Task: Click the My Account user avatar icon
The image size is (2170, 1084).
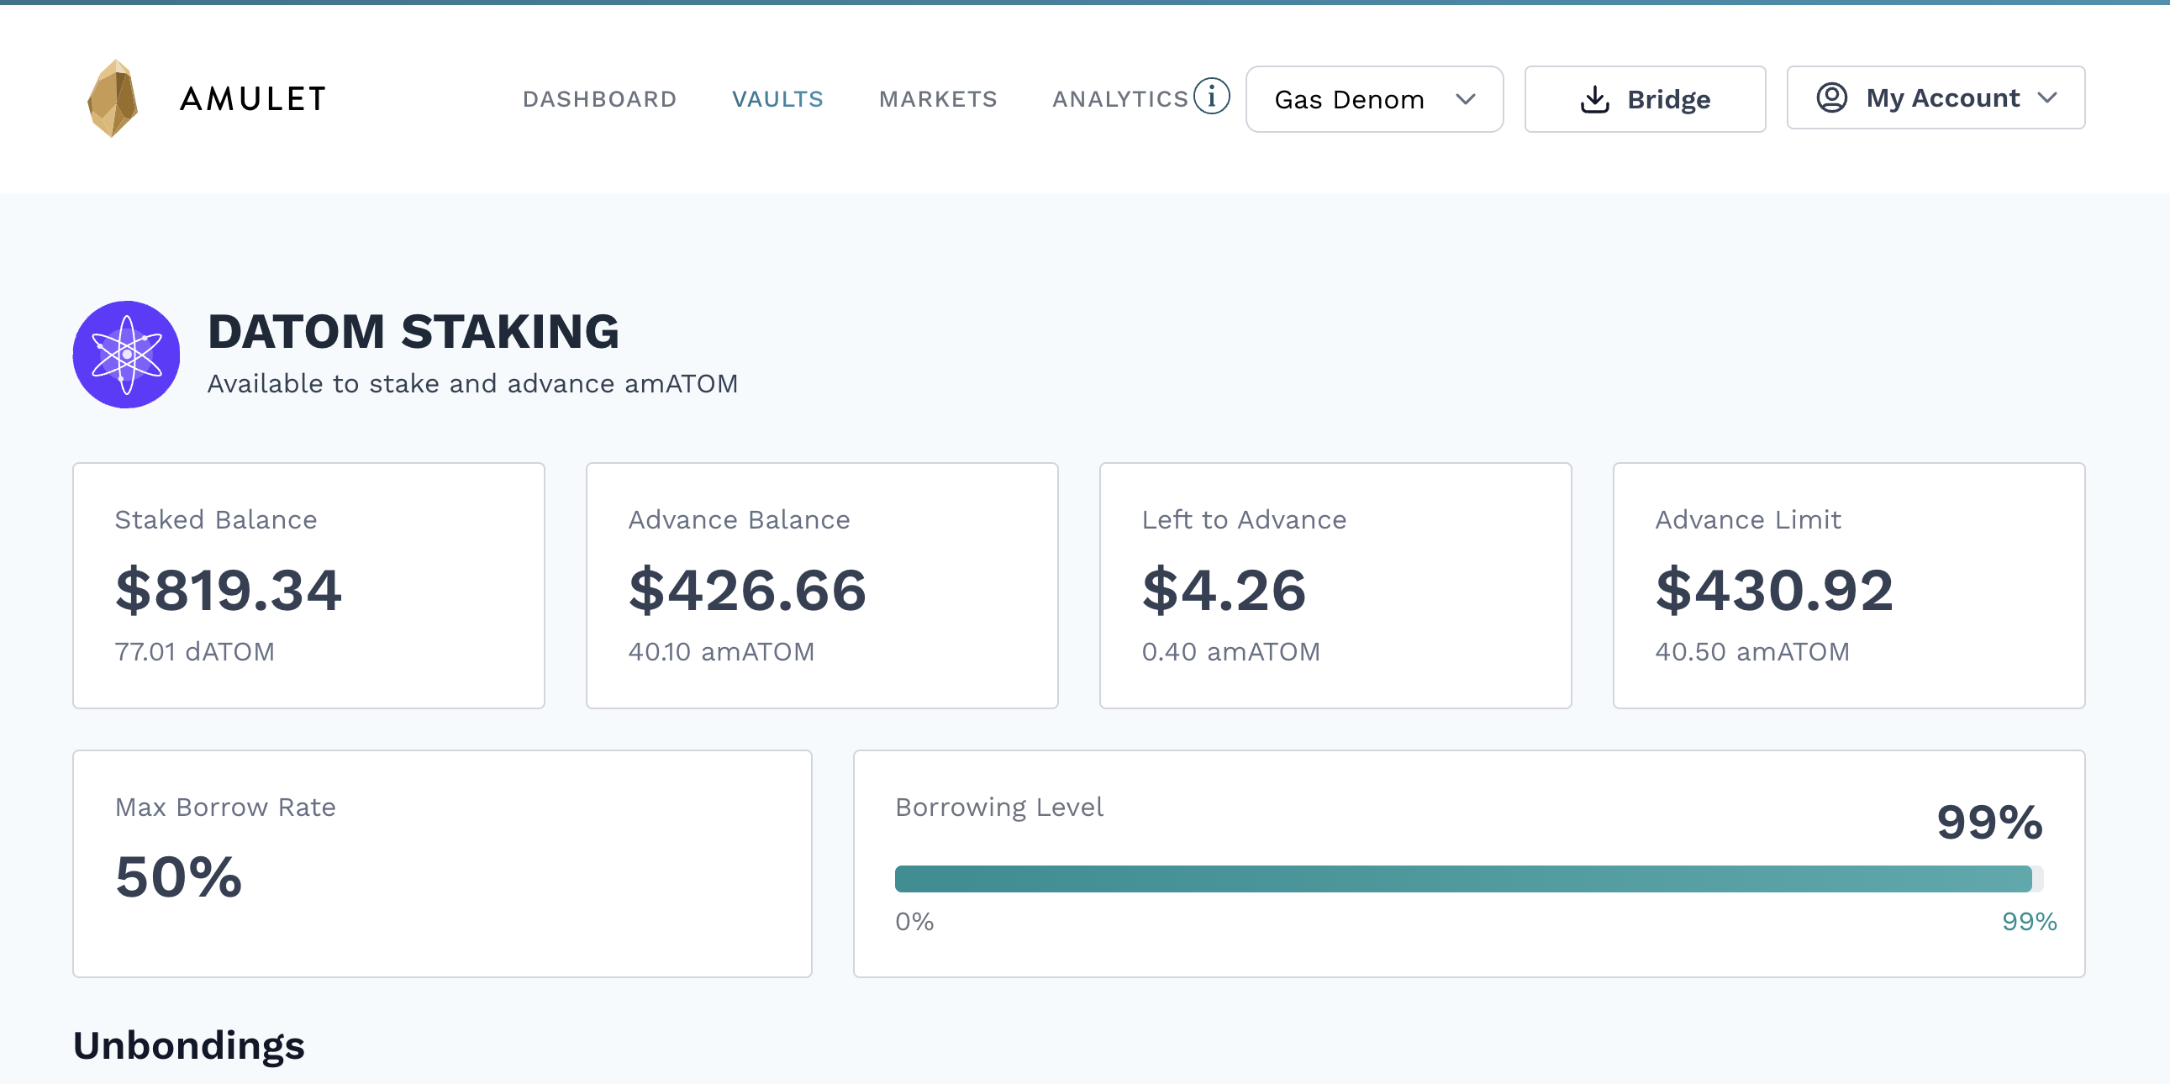Action: coord(1831,97)
